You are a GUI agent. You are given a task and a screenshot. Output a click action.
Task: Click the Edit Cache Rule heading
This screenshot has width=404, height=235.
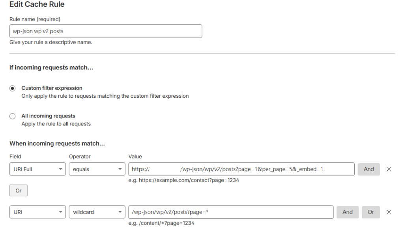click(x=37, y=4)
